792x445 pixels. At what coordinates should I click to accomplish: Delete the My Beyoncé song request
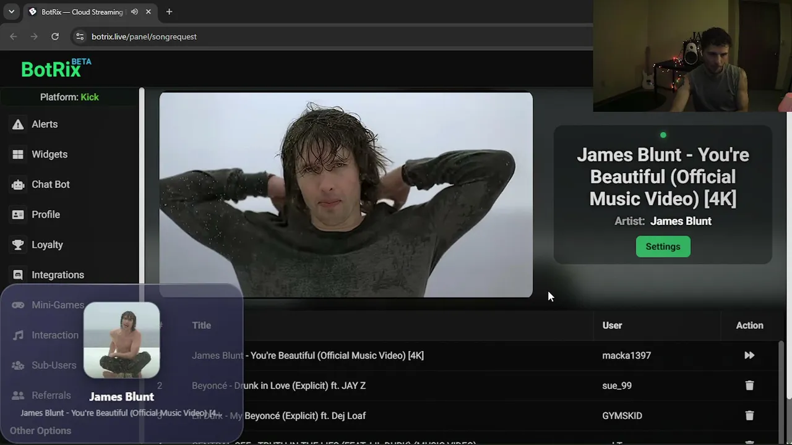click(749, 415)
